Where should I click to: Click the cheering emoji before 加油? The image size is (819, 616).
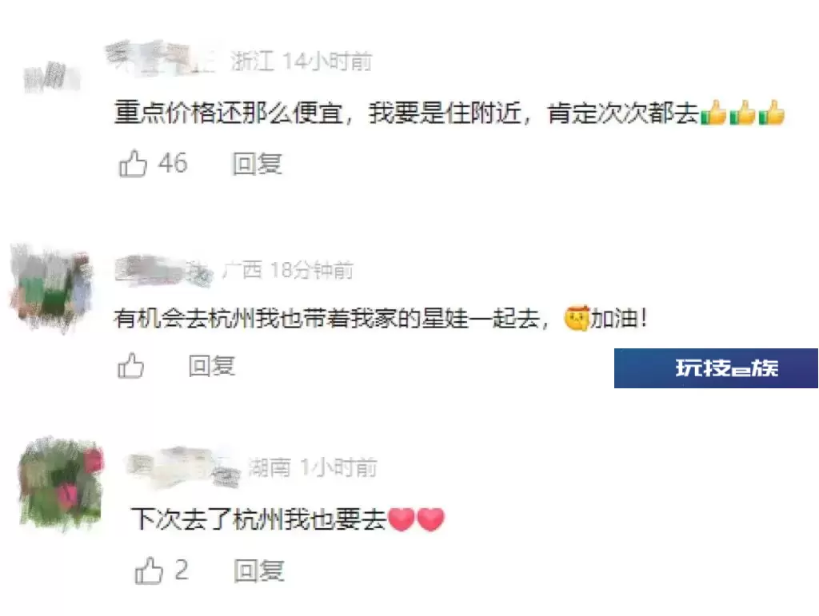(x=577, y=318)
